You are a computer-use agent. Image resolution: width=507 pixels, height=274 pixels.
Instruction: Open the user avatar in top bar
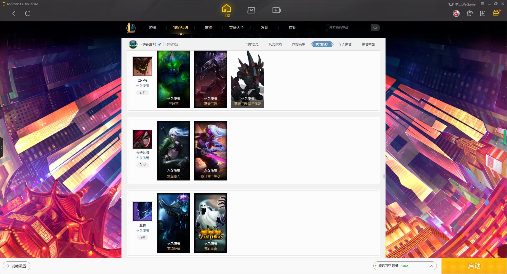point(456,13)
